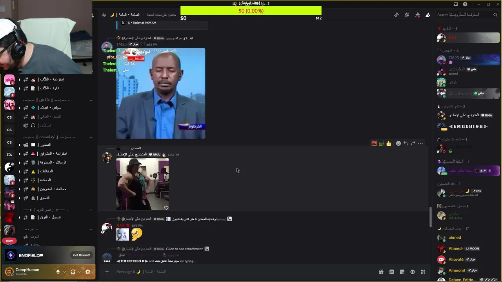This screenshot has width=502, height=282.
Task: Open member Ahmed- with MOON tag
Action: tap(468, 248)
